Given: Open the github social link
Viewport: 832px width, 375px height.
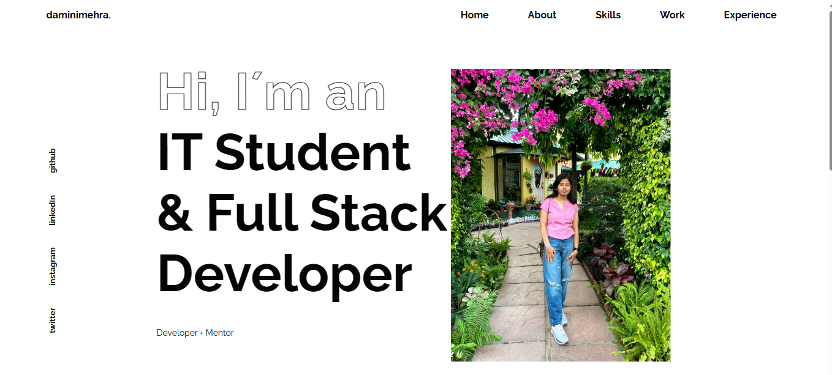Looking at the screenshot, I should click(x=53, y=160).
